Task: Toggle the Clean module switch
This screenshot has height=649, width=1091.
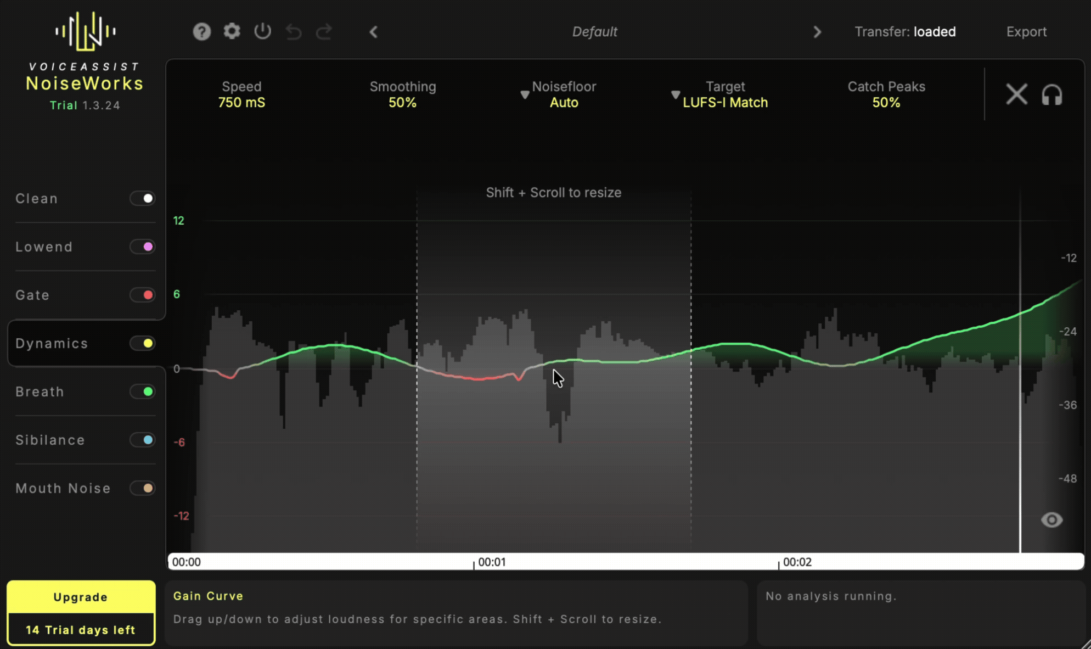Action: (x=143, y=198)
